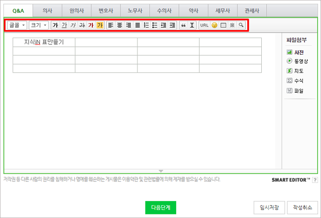This screenshot has height=218, width=321.
Task: Open the 크기 font size dropdown
Action: pyautogui.click(x=38, y=25)
